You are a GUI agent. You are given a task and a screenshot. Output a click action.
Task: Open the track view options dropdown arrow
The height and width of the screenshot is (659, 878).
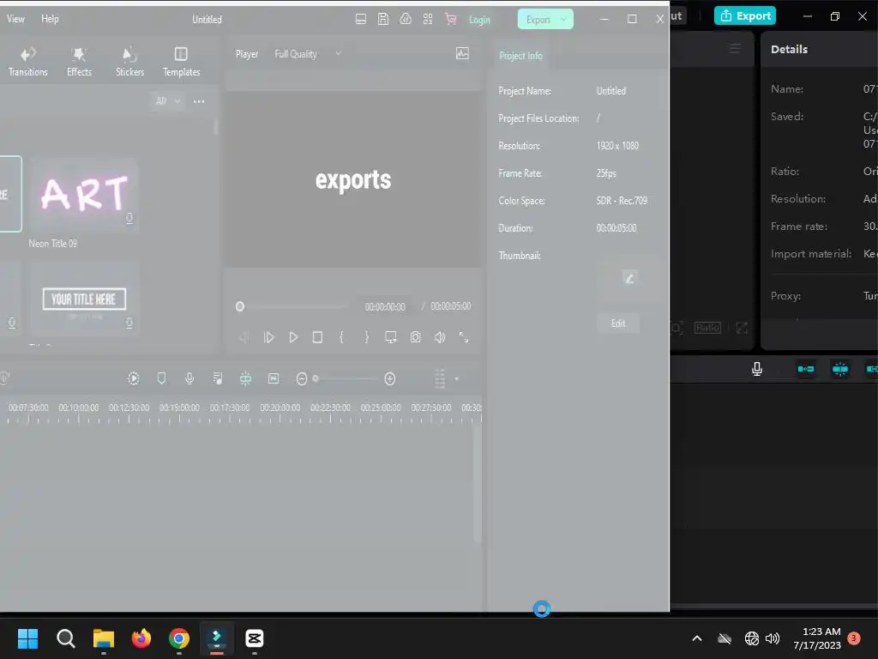(456, 379)
